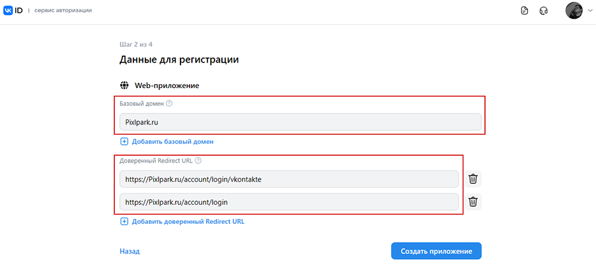Show help tooltip for Базовый домен
This screenshot has width=596, height=268.
click(170, 103)
